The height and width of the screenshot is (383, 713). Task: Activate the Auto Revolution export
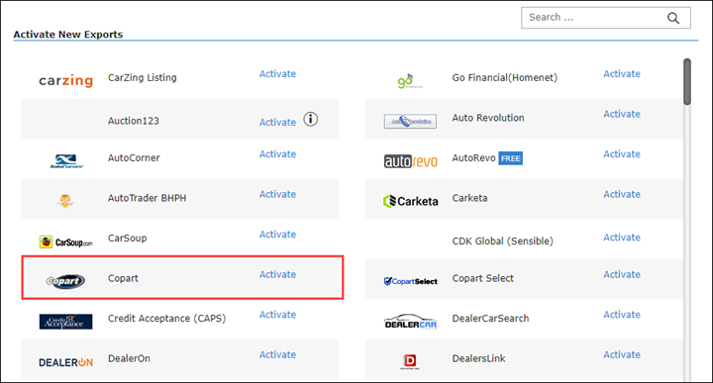(622, 114)
